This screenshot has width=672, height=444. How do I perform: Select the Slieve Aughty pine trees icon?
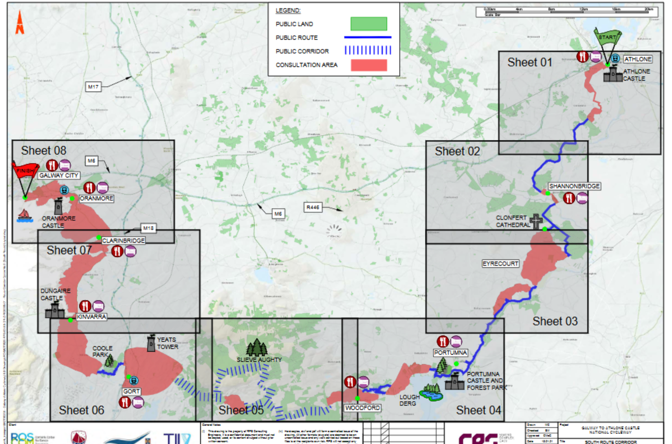click(x=257, y=347)
